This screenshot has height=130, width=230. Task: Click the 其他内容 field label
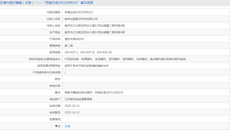click(x=55, y=86)
